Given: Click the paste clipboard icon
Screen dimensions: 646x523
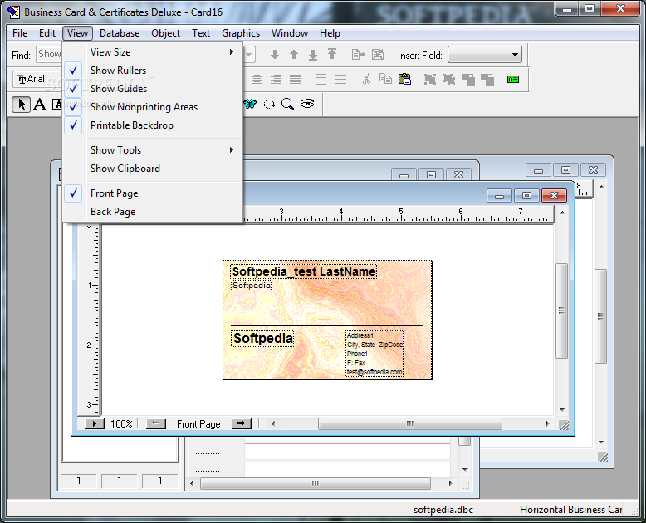Looking at the screenshot, I should [404, 79].
